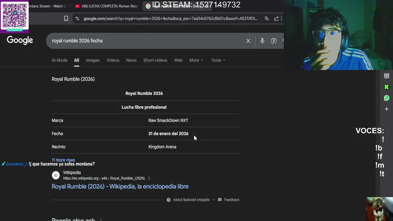Click the Raw SmackDown NXT value
Image resolution: width=393 pixels, height=221 pixels.
coord(168,120)
